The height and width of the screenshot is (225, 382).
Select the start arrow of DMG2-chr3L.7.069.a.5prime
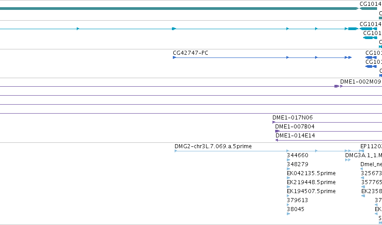(x=176, y=151)
